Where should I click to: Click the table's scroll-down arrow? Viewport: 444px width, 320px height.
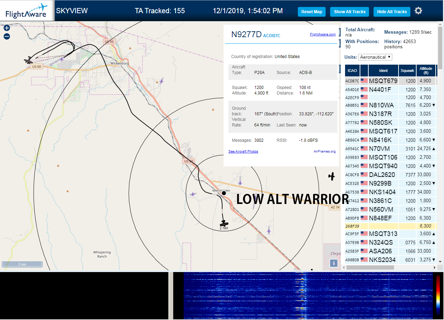440,261
